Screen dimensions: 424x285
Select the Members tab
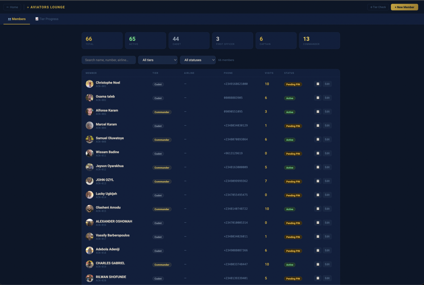[x=17, y=19]
